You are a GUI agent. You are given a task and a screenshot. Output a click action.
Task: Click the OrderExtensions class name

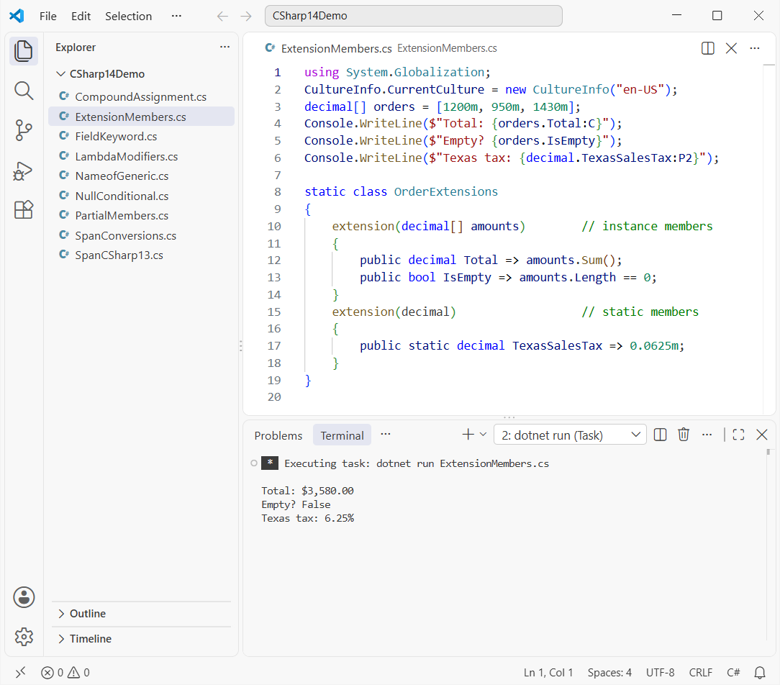click(445, 192)
